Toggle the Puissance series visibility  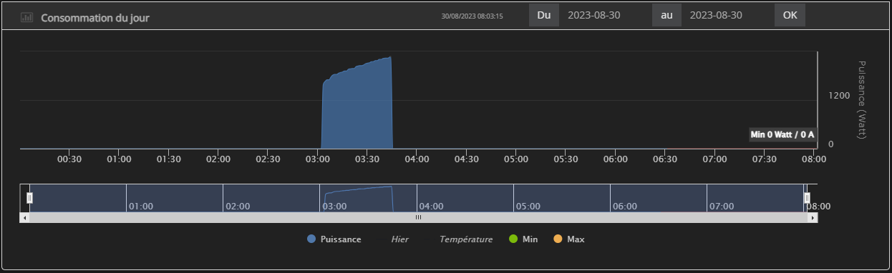coord(341,239)
